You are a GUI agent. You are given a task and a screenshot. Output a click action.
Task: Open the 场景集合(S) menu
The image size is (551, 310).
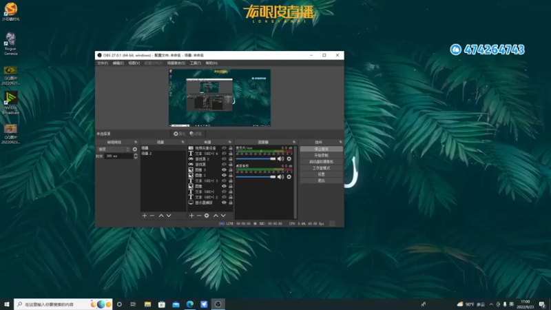click(x=176, y=63)
